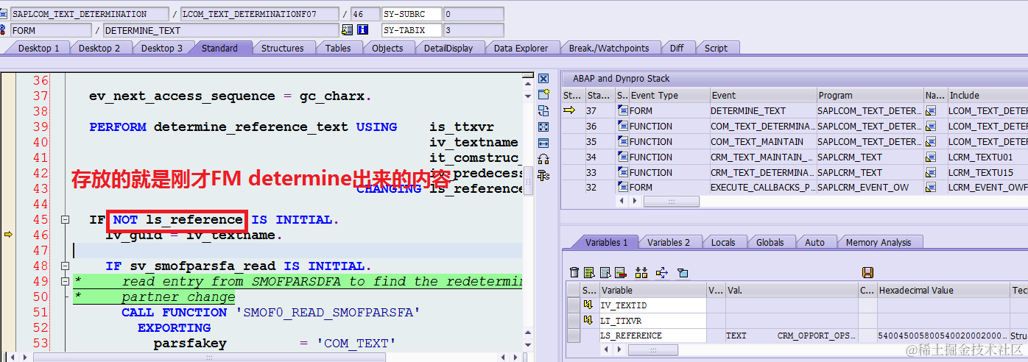Click the LS_REFERENCE variable name cell
1028x362 pixels.
point(652,336)
